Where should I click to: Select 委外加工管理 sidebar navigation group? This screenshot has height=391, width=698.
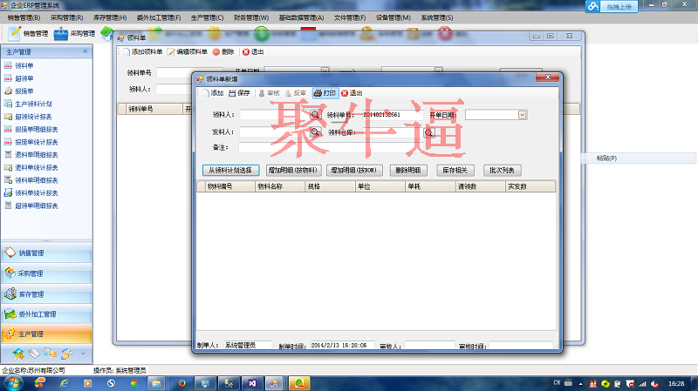tap(46, 314)
